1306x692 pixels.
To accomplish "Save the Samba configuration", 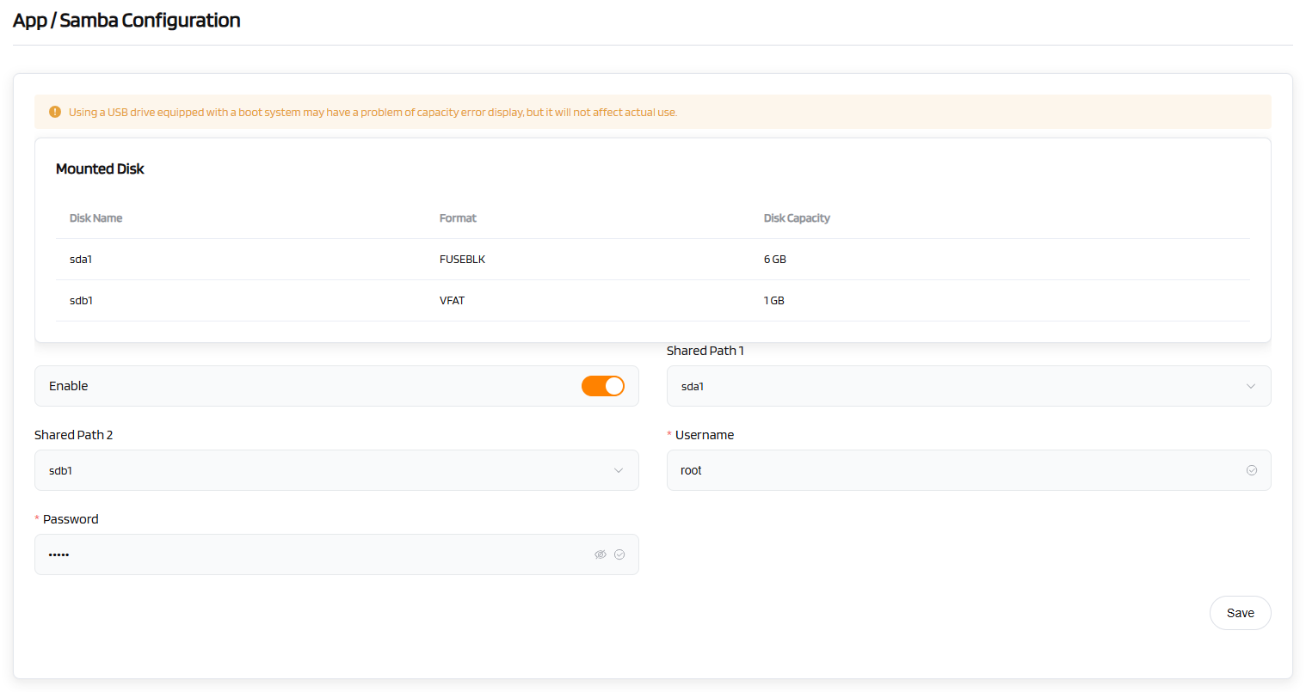I will 1240,613.
